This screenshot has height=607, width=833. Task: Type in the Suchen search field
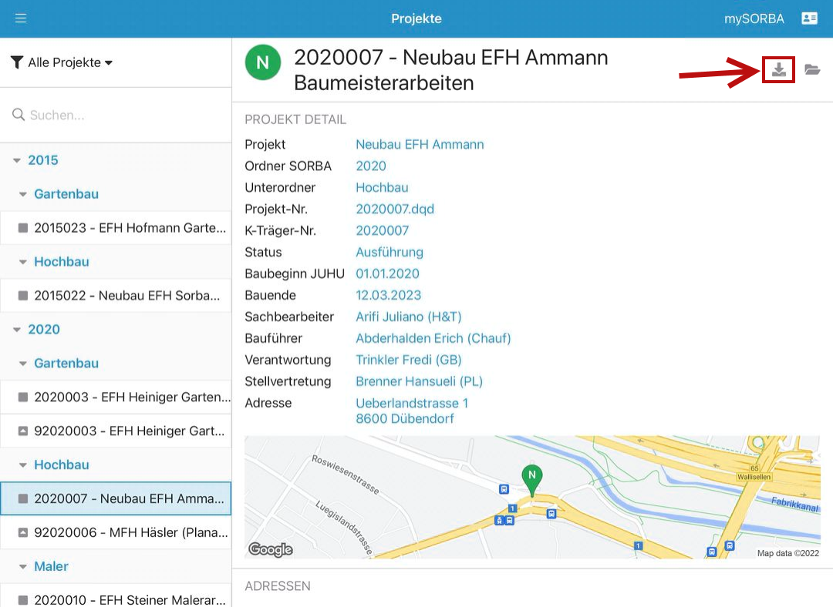pyautogui.click(x=123, y=115)
